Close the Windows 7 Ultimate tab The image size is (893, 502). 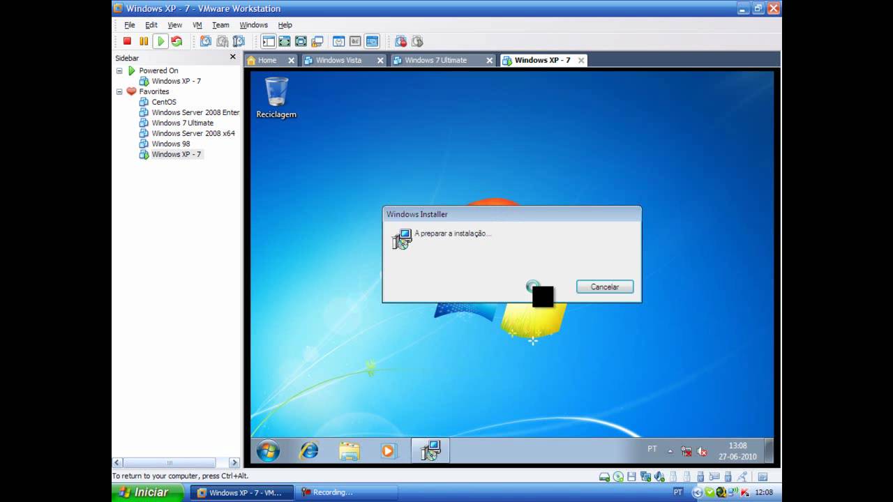coord(489,61)
